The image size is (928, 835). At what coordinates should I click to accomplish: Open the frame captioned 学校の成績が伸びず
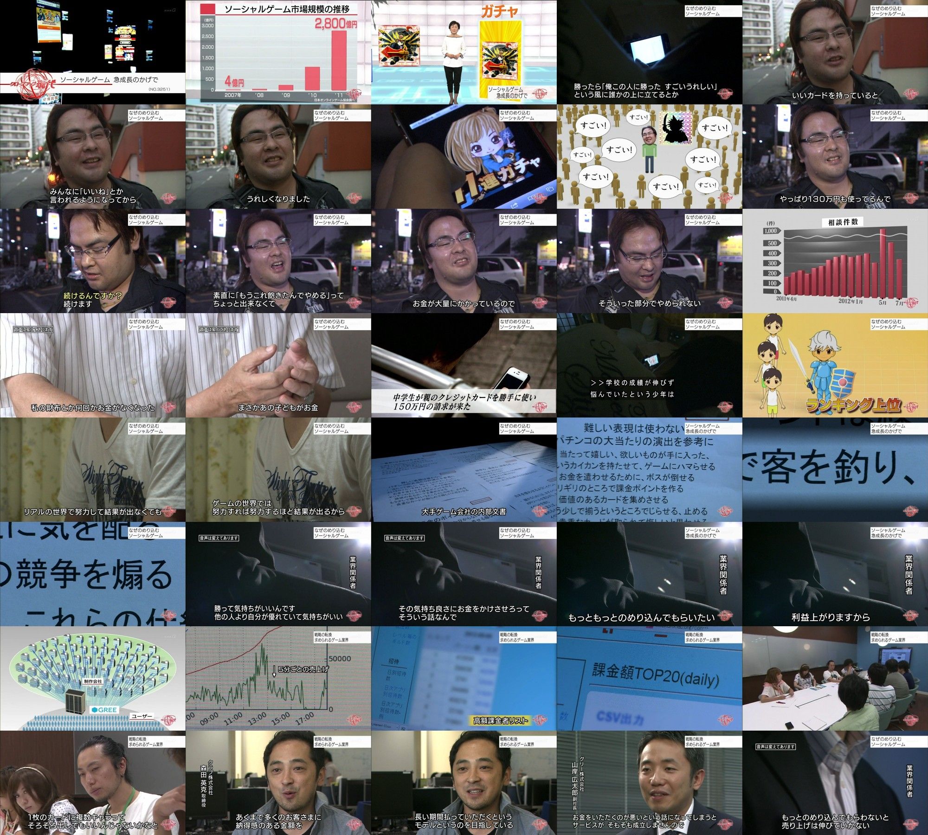point(650,365)
